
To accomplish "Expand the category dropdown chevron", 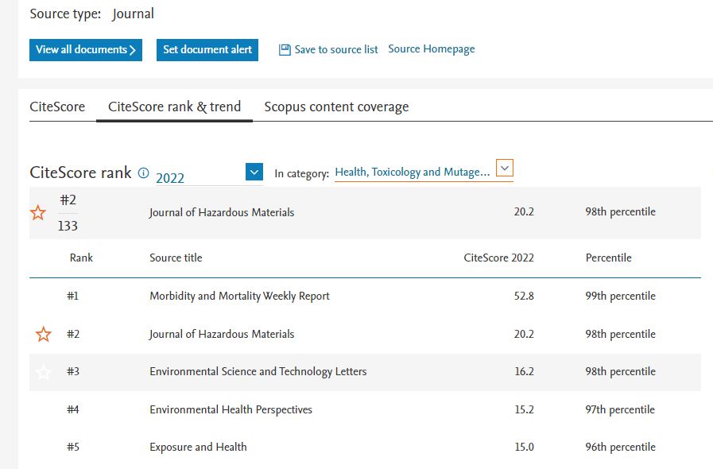I will coord(504,168).
